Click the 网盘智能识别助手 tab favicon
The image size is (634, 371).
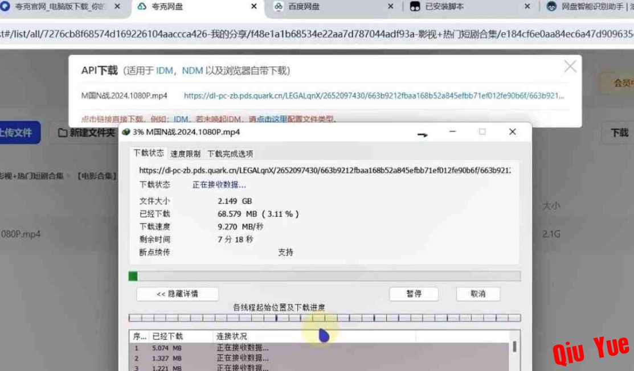[x=551, y=6]
